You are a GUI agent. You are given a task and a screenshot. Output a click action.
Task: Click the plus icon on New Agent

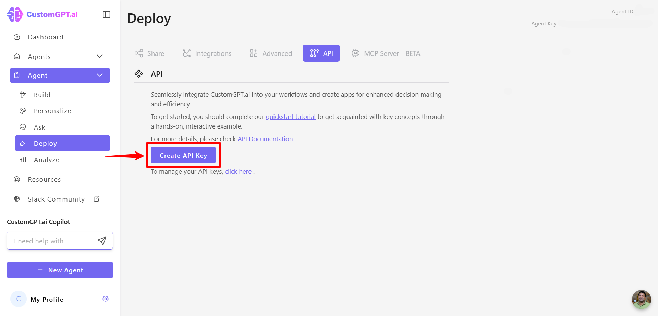40,270
